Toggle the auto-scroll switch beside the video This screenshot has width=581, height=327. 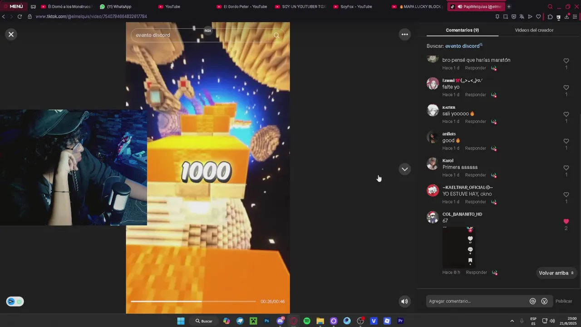15,302
